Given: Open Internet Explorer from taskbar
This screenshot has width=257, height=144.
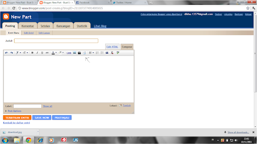Looking at the screenshot, I should point(40,140).
